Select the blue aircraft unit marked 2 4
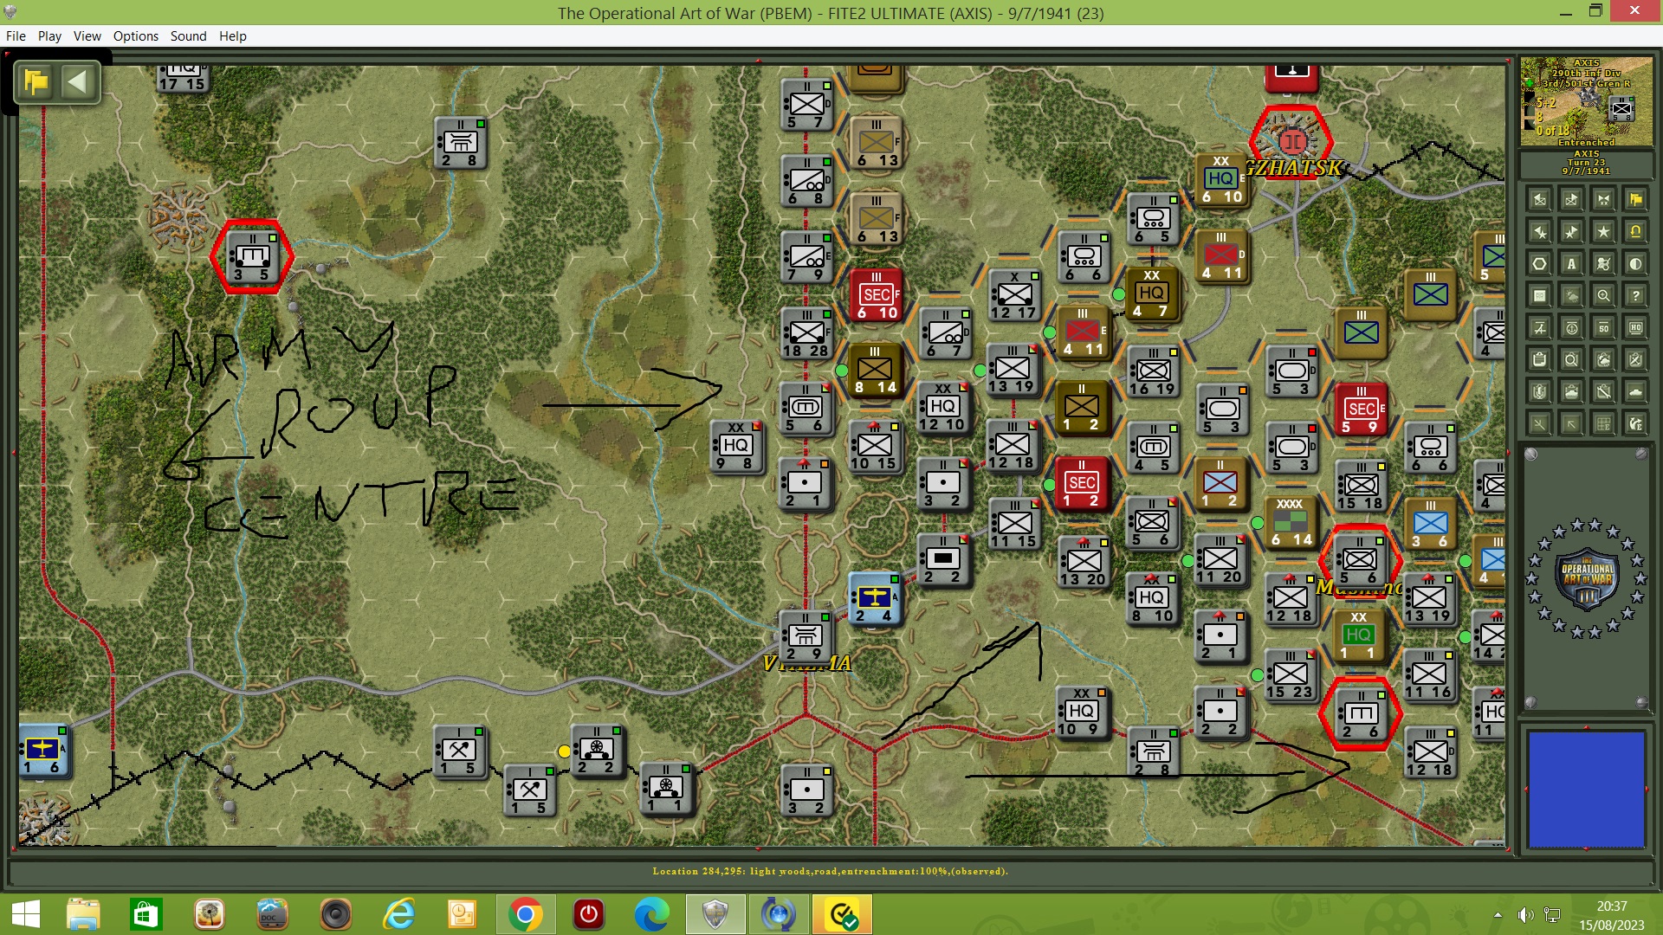 point(874,598)
